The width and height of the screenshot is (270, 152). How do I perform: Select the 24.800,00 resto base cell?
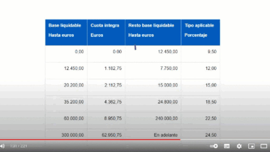153,104
